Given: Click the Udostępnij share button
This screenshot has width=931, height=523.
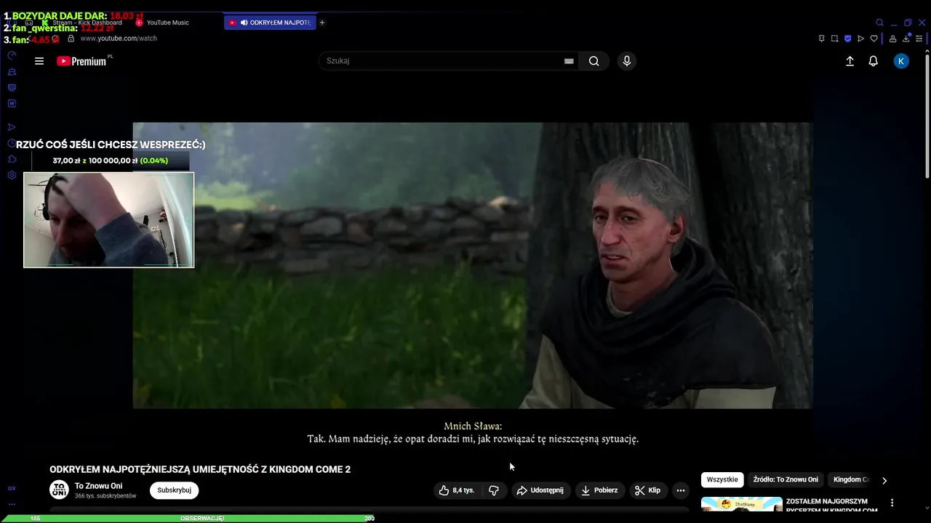Looking at the screenshot, I should pos(540,490).
